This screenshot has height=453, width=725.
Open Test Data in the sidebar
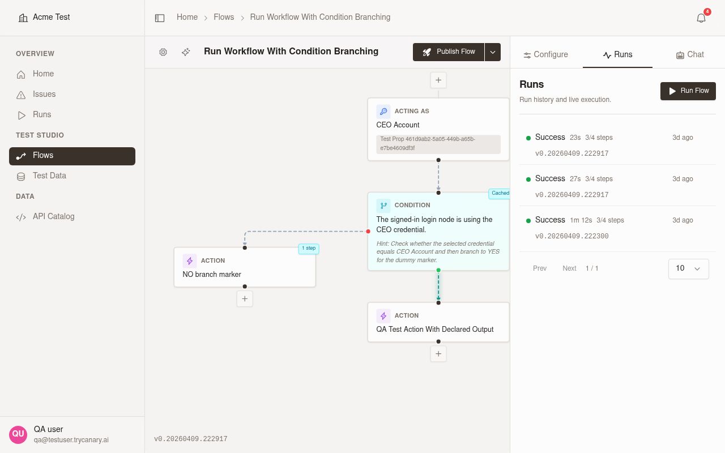click(72, 176)
